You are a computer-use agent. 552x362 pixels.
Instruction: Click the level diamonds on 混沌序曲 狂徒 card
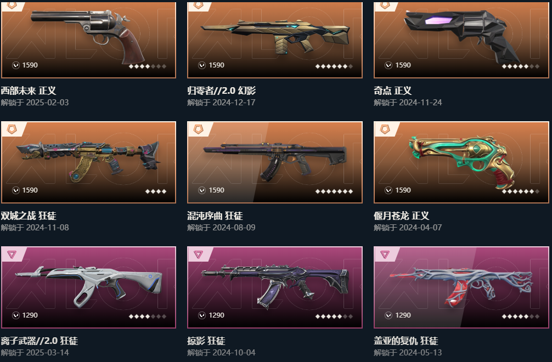pos(334,191)
